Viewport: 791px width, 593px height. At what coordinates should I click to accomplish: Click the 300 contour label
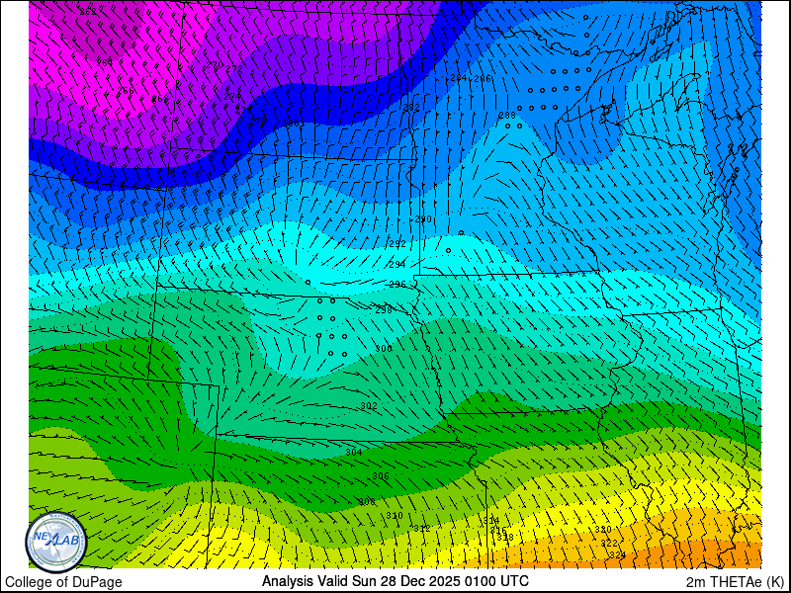pos(384,349)
